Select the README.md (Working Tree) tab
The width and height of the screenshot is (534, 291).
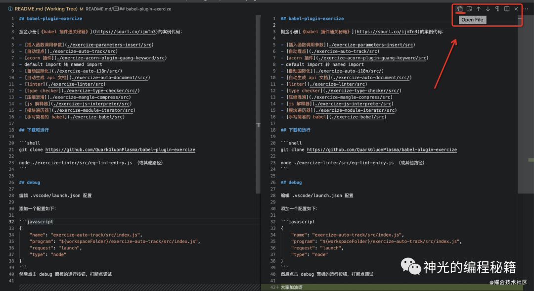[x=46, y=9]
